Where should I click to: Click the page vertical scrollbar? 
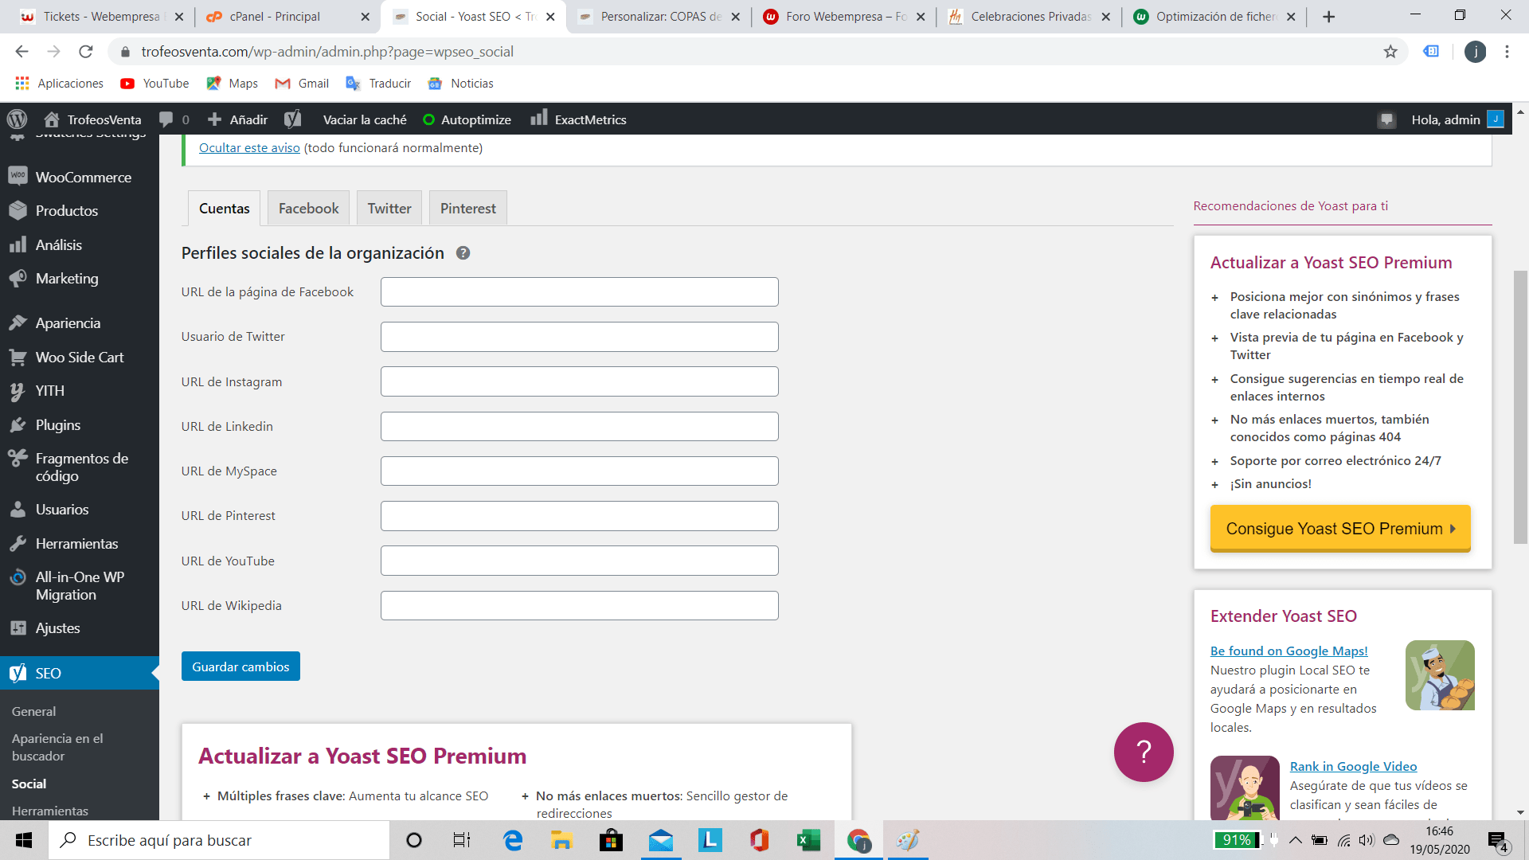1520,407
